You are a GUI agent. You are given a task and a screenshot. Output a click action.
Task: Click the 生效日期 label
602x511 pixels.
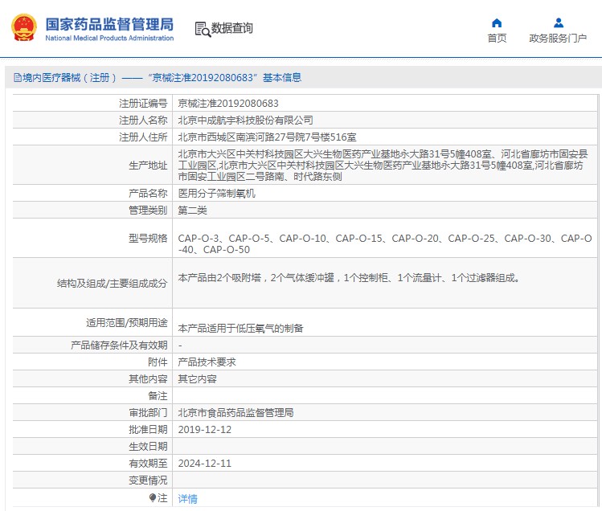(x=148, y=447)
